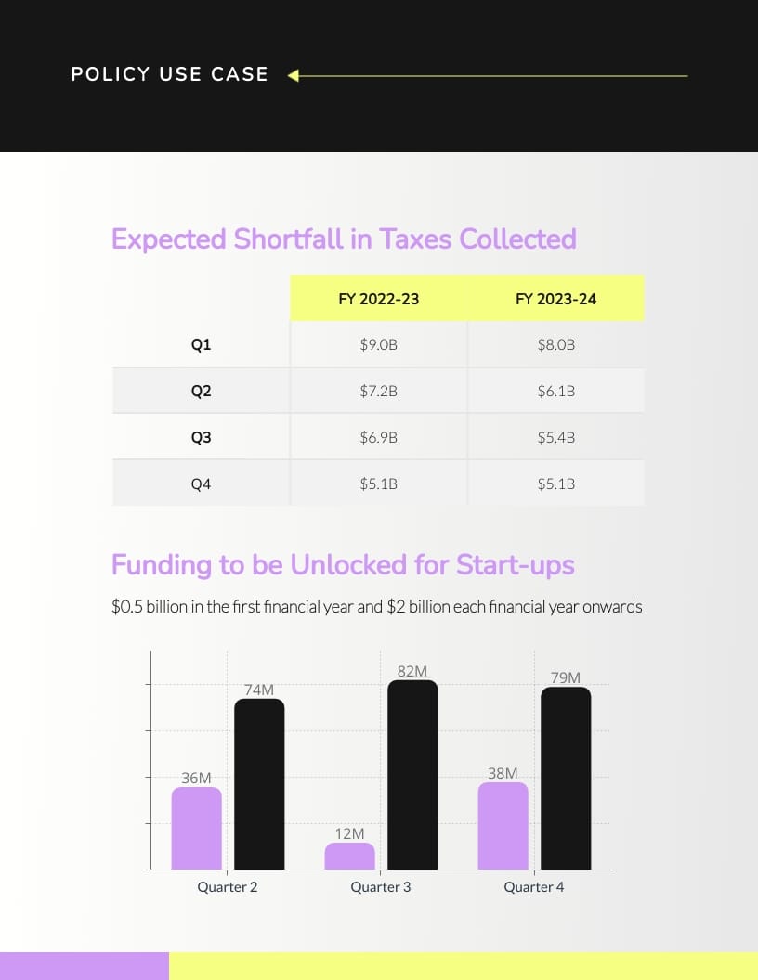Click the FY 2023-24 column header
The image size is (758, 980).
(x=555, y=299)
